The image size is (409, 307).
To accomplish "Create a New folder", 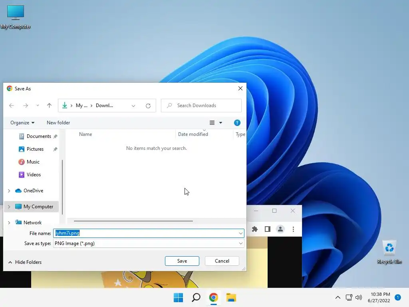I will pos(58,123).
